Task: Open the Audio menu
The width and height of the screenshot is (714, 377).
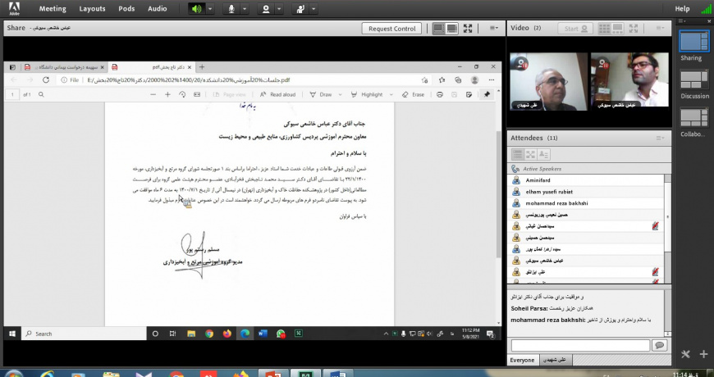Action: coord(157,9)
